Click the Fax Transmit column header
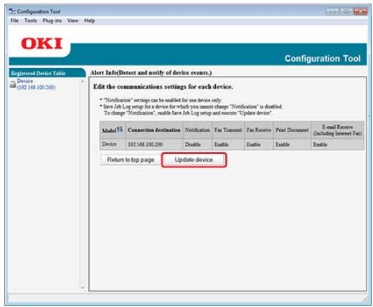This screenshot has width=373, height=307. click(x=228, y=130)
